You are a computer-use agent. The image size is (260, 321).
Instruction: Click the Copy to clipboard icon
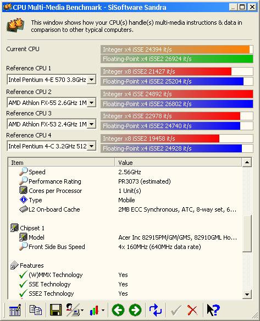(x=36, y=310)
